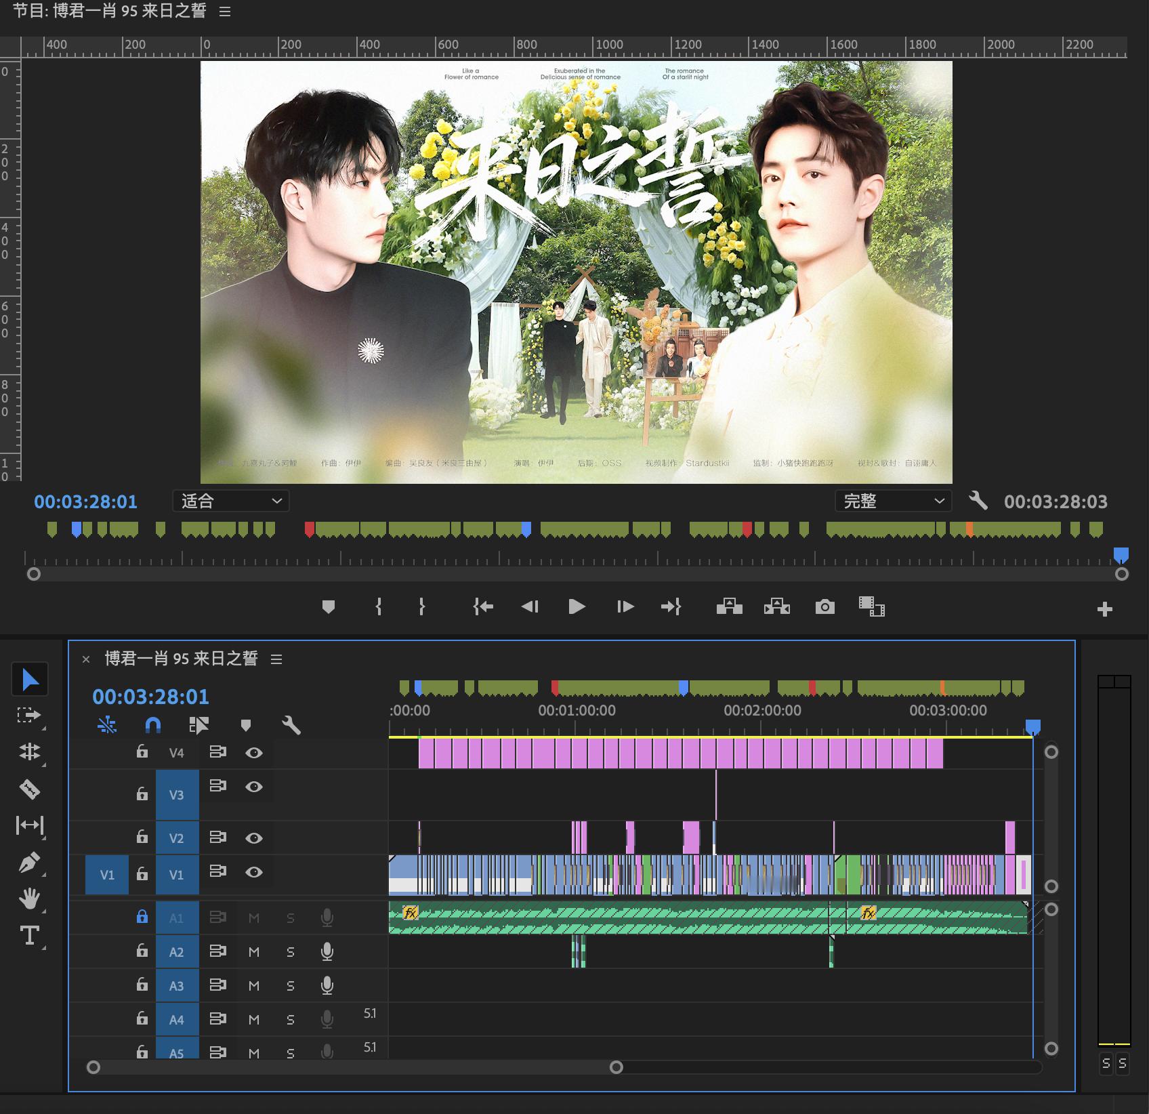Mute audio track A2
The width and height of the screenshot is (1149, 1114).
pos(254,952)
